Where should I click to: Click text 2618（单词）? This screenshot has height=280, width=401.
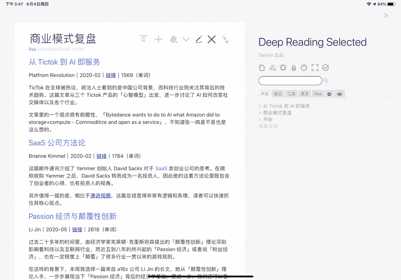(x=103, y=230)
